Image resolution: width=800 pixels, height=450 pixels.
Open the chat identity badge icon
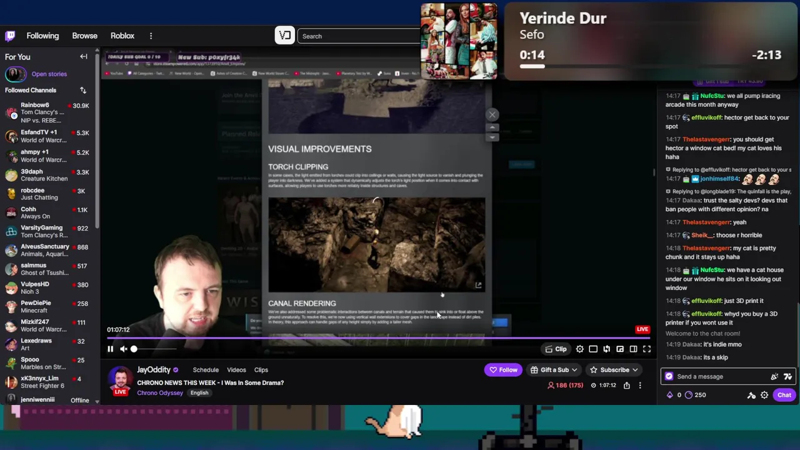[x=669, y=376]
